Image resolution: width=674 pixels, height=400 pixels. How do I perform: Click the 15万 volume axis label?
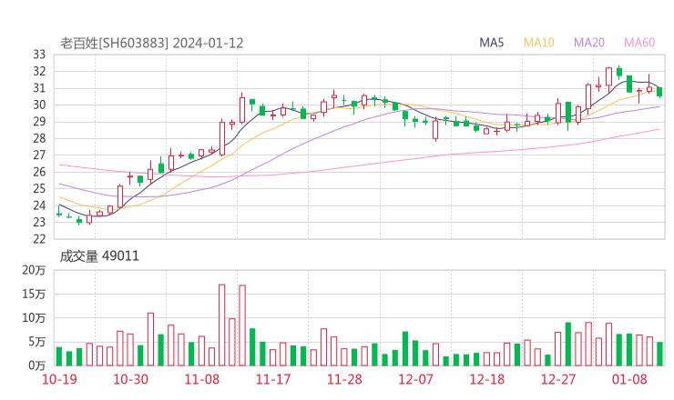[x=34, y=294]
